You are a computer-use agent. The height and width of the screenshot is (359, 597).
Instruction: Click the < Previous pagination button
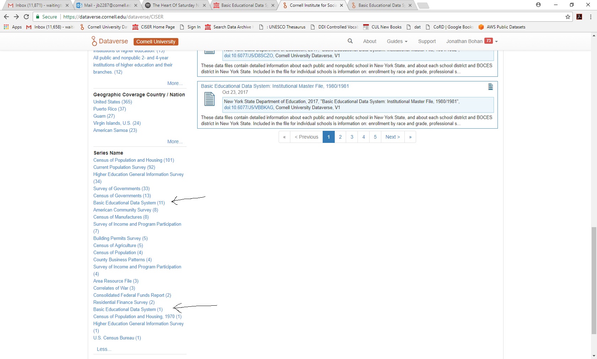[x=306, y=137]
